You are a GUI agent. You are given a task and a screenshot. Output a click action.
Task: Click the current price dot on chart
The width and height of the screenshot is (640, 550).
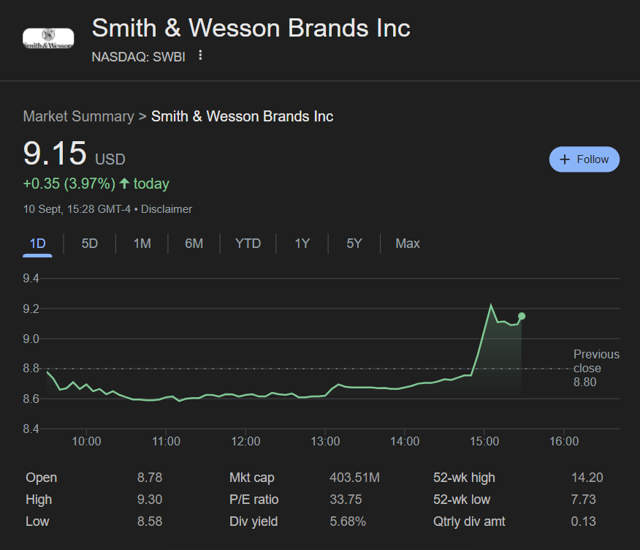(522, 316)
